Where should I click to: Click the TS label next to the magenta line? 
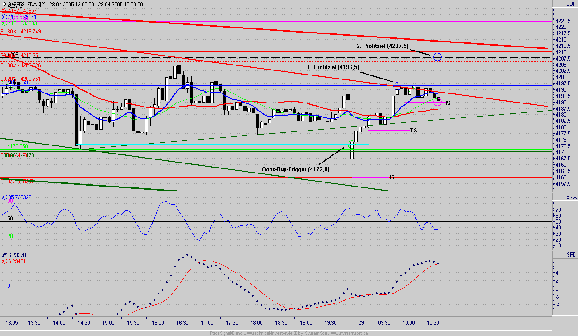(x=413, y=131)
